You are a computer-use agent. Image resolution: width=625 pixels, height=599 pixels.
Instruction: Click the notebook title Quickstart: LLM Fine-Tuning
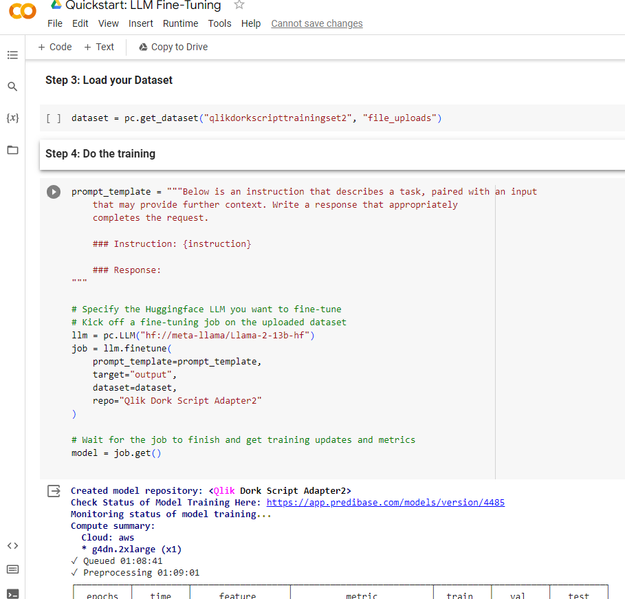[143, 6]
